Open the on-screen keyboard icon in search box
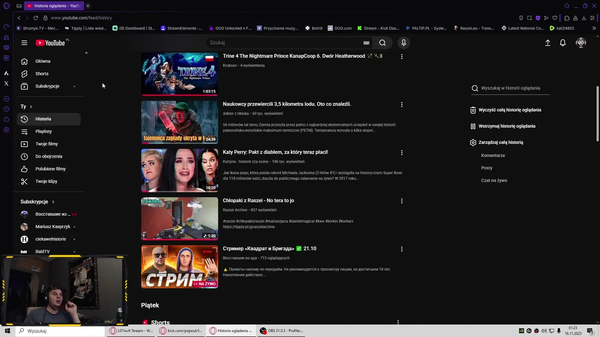 tap(366, 43)
